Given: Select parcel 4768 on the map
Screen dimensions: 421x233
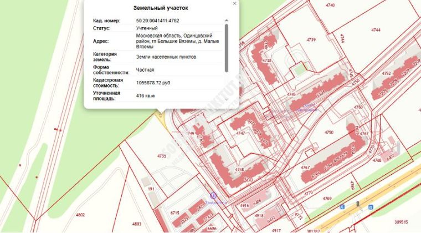Looking at the screenshot, I should (377, 160).
